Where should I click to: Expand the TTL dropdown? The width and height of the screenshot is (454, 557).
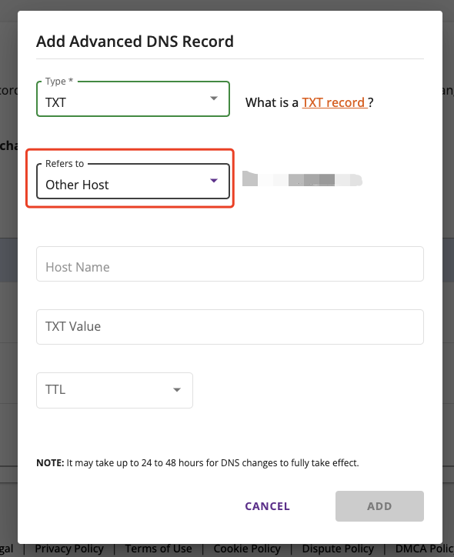115,390
